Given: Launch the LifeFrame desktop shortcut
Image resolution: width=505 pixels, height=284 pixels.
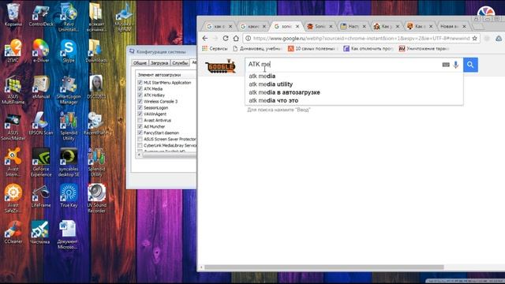Looking at the screenshot, I should coord(41,196).
